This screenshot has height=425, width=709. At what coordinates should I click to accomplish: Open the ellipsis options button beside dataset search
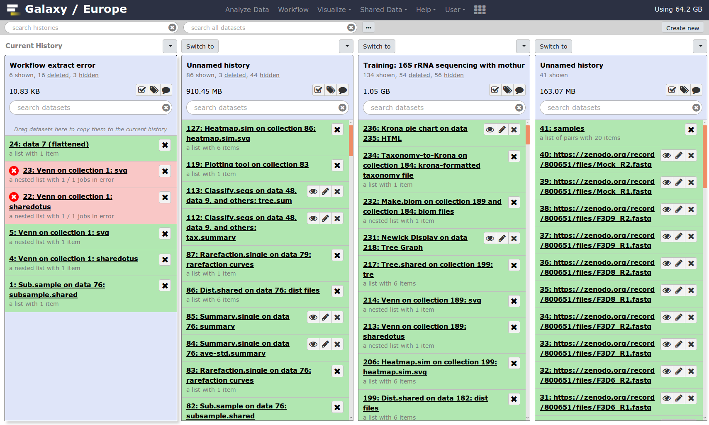[x=368, y=27]
